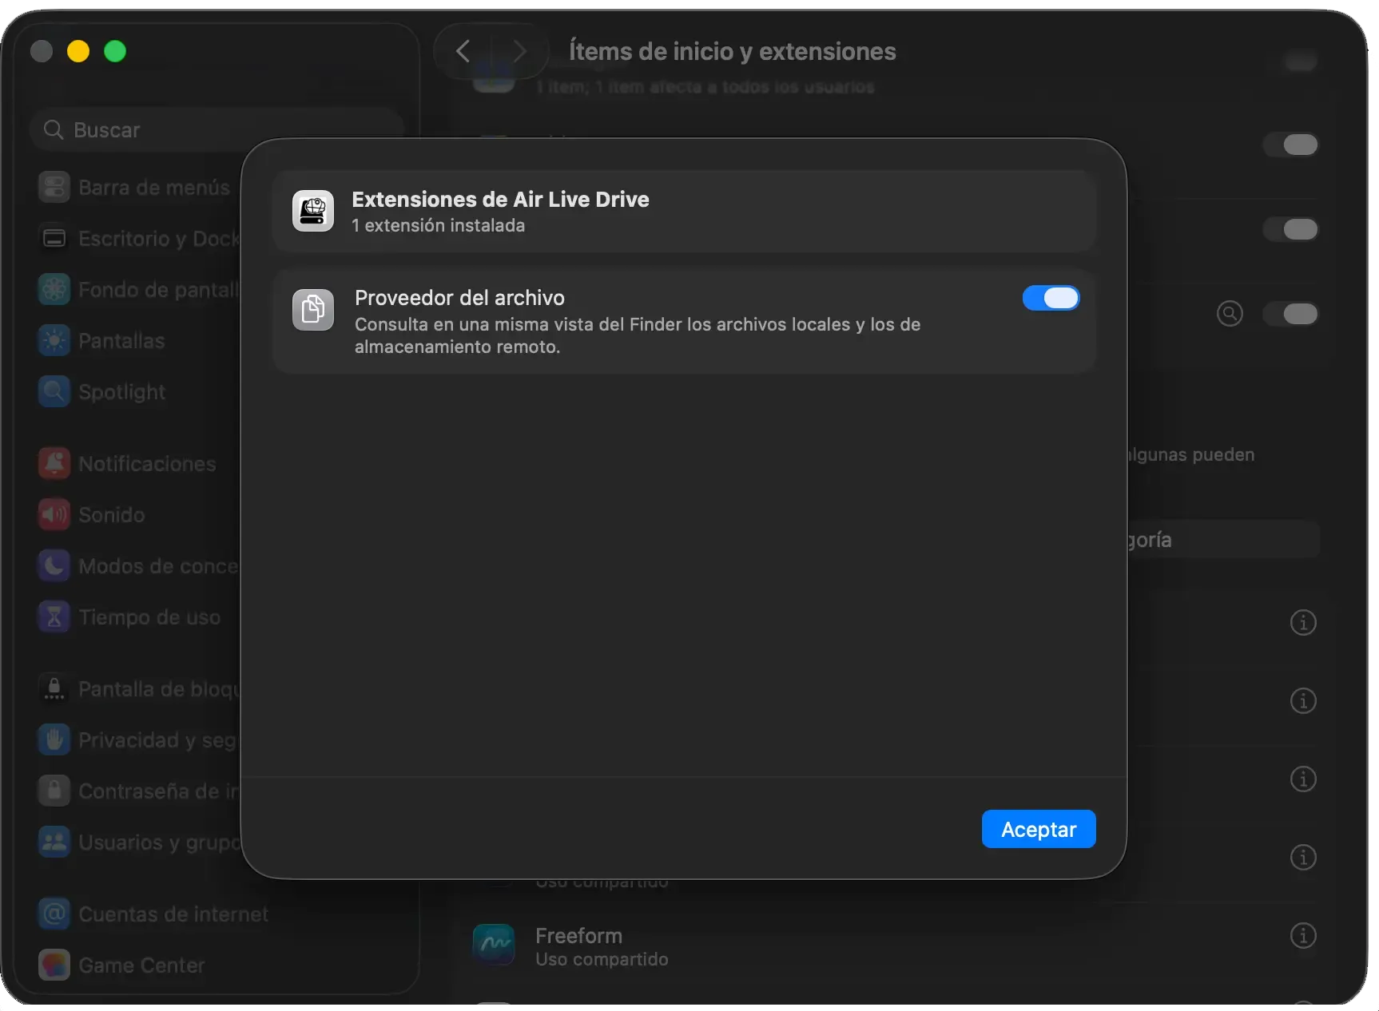
Task: Click the magnifier icon in background list
Action: (1230, 314)
